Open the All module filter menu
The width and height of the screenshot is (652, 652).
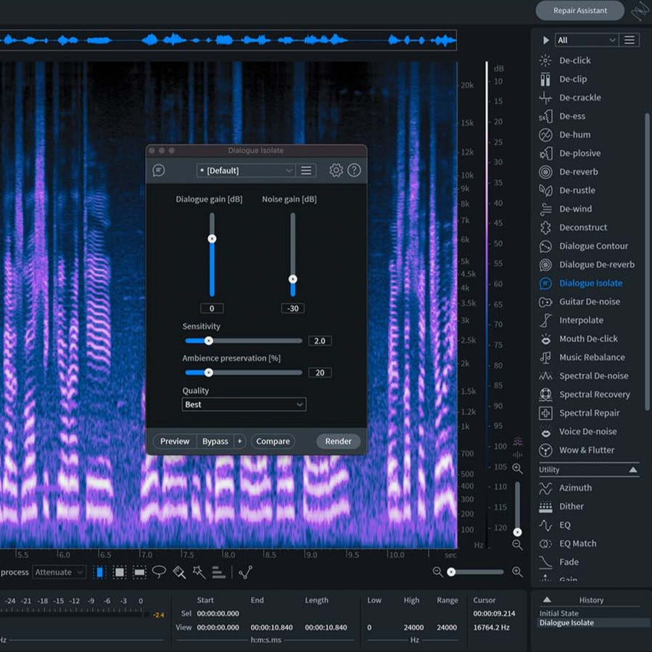tap(586, 40)
